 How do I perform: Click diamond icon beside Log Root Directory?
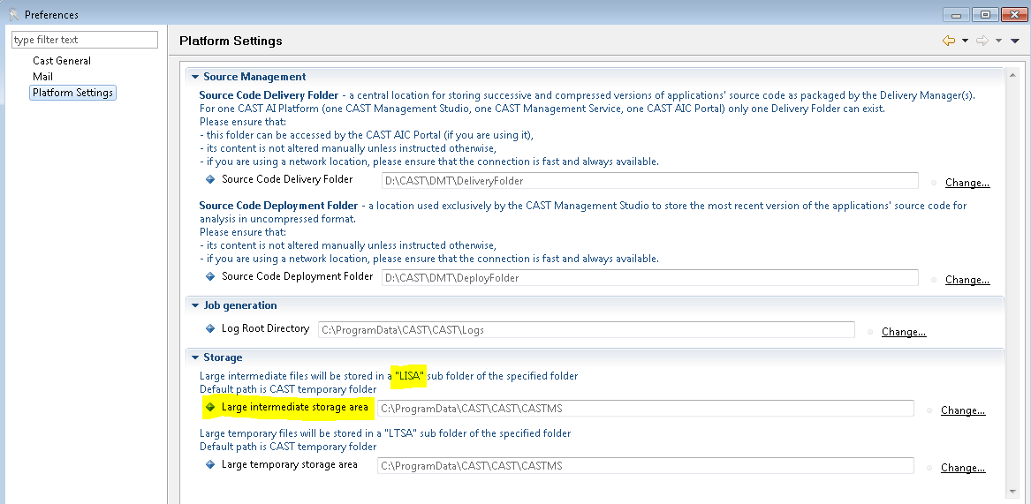point(210,328)
